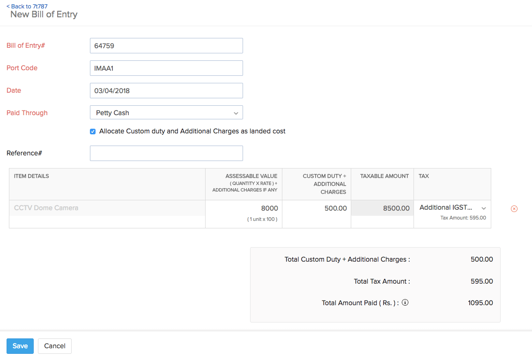The height and width of the screenshot is (359, 532).
Task: Edit the Port Code IMAA1 field
Action: 166,68
